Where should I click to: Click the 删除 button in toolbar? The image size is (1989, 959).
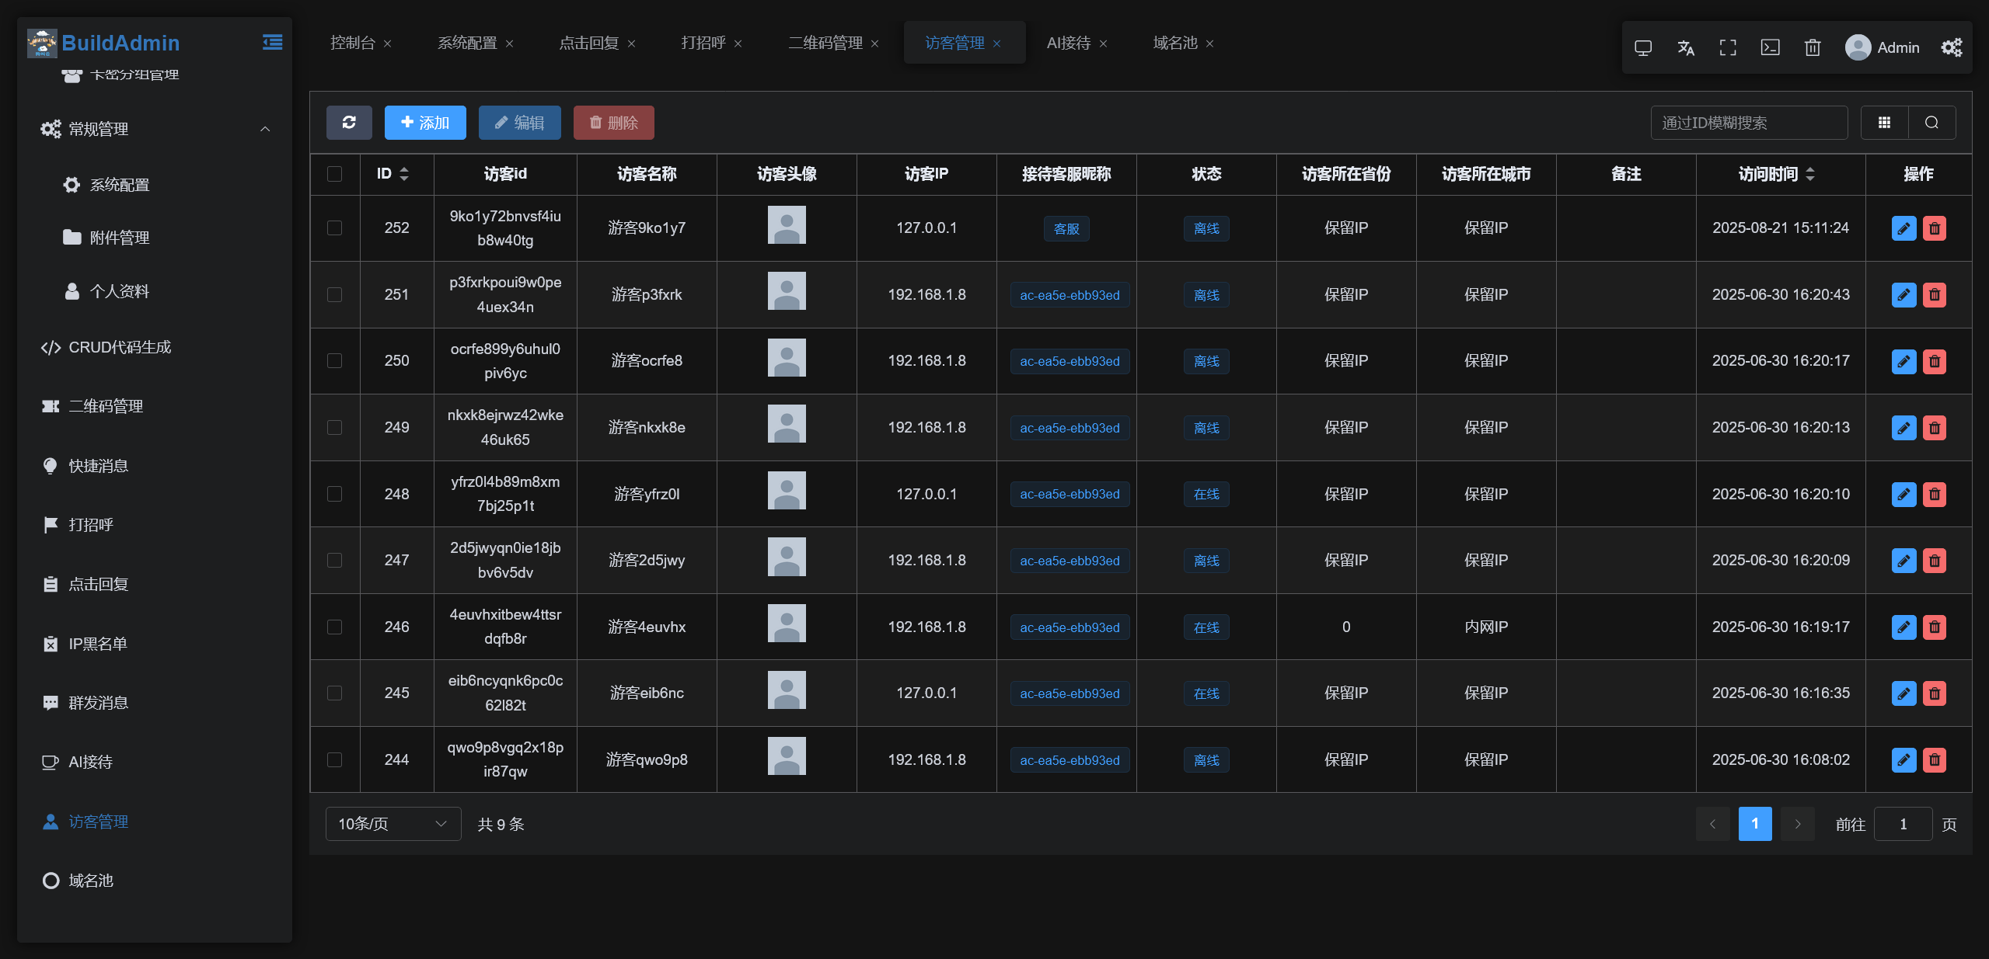click(613, 123)
